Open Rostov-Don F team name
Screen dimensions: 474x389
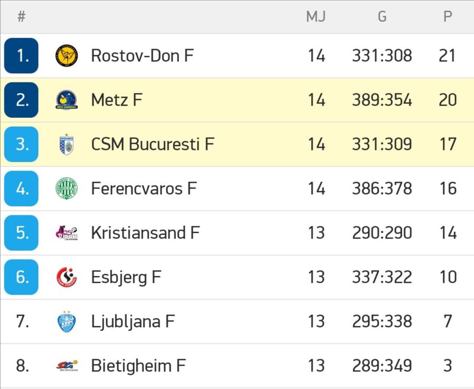point(142,56)
